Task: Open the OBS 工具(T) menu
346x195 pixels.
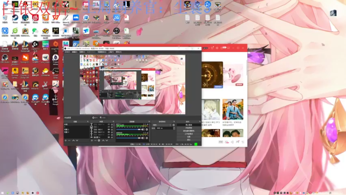Action: (x=111, y=52)
